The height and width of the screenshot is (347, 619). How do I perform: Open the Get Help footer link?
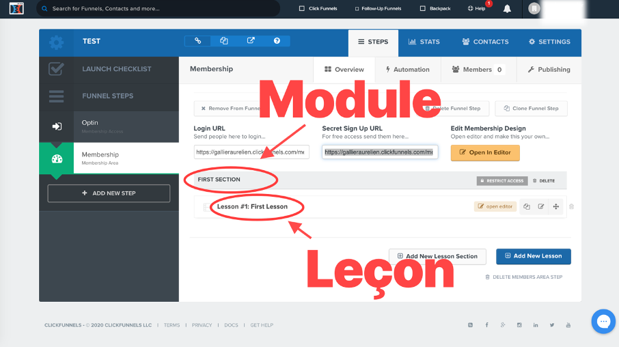[x=262, y=325]
